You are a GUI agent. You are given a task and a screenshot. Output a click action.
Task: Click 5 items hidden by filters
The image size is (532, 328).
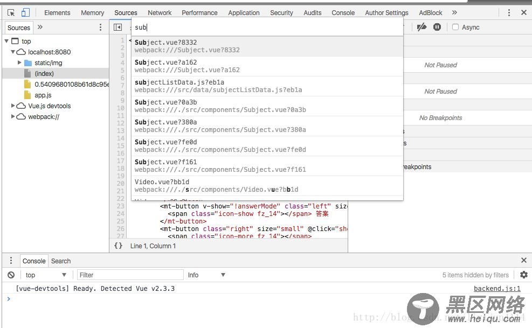coord(475,275)
